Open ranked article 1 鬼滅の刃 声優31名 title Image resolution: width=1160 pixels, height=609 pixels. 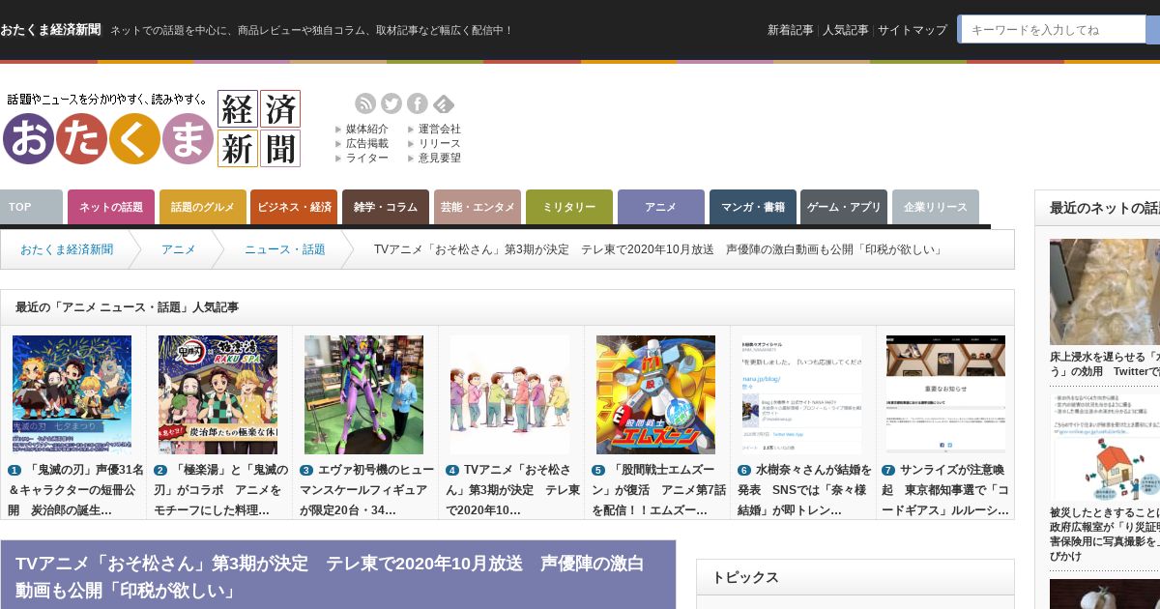[x=75, y=489]
